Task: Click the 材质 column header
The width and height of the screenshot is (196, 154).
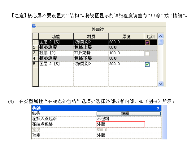Action: pyautogui.click(x=91, y=36)
